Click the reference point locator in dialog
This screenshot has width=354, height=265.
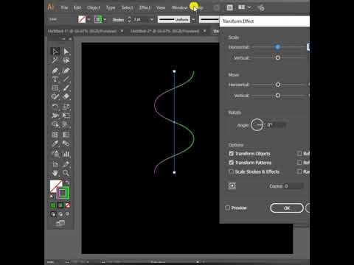coord(232,185)
